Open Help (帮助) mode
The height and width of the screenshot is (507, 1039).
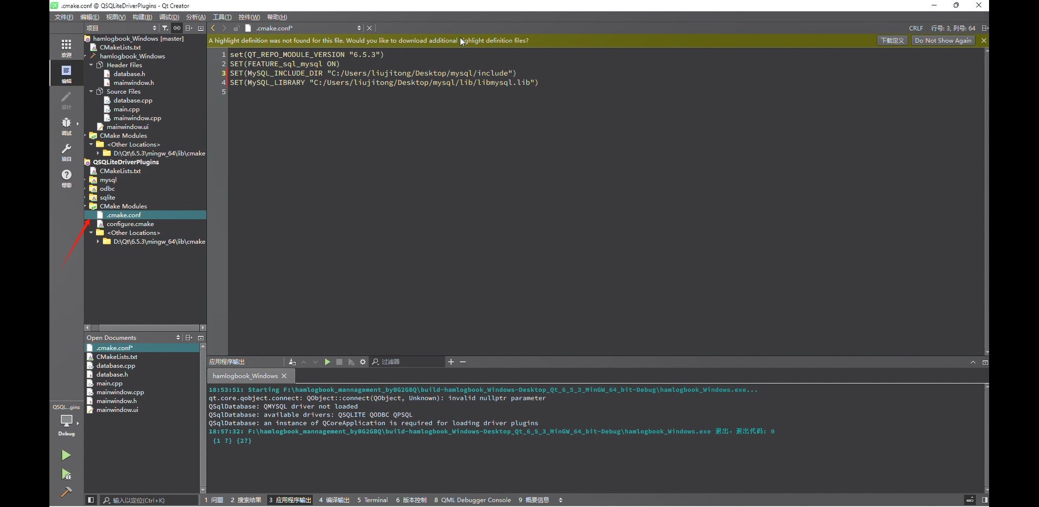pyautogui.click(x=66, y=178)
